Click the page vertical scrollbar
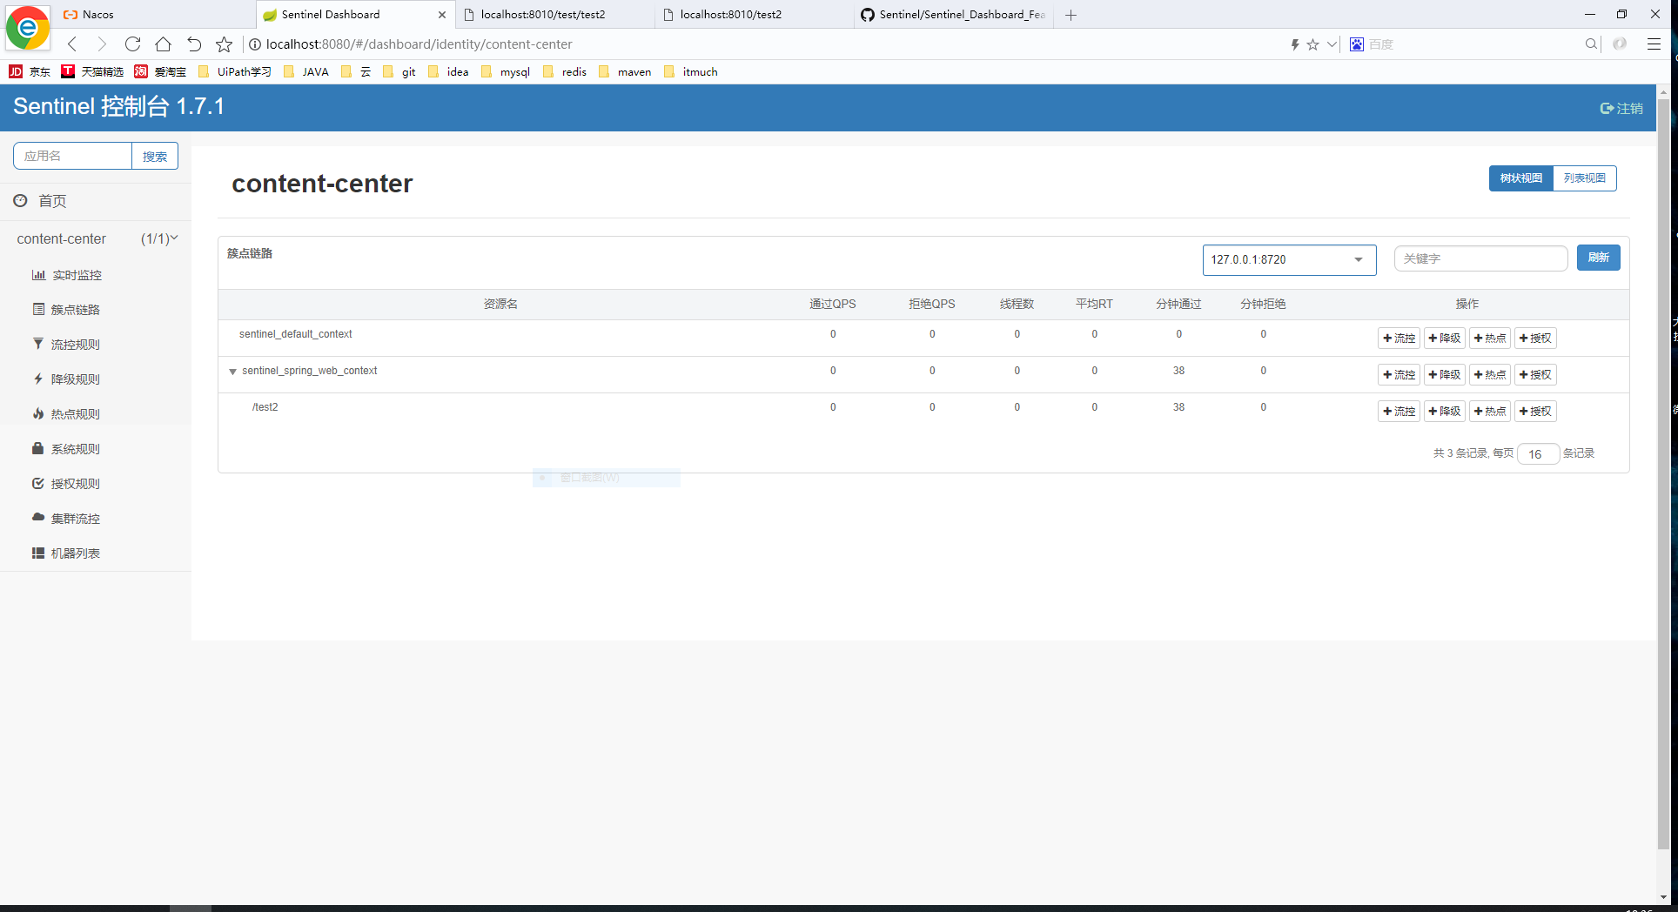Viewport: 1678px width, 912px height. coord(1663,474)
